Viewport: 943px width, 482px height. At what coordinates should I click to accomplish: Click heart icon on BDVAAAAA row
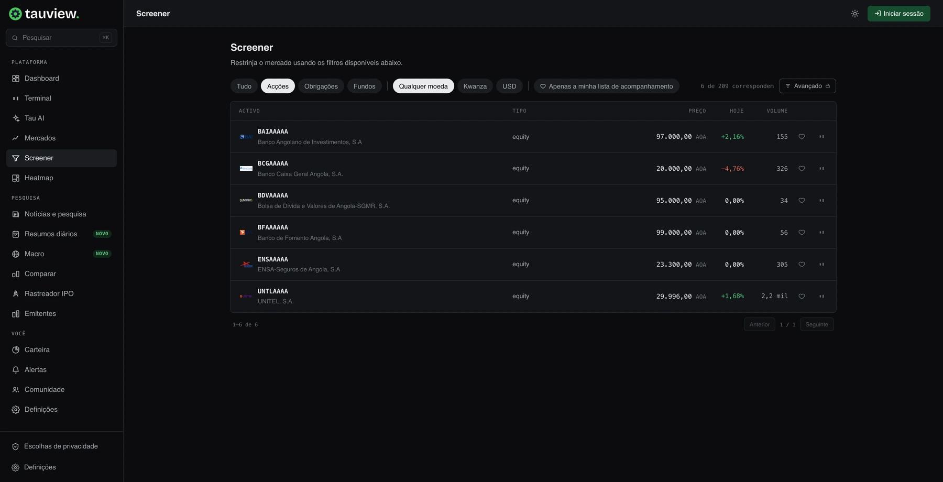[802, 201]
